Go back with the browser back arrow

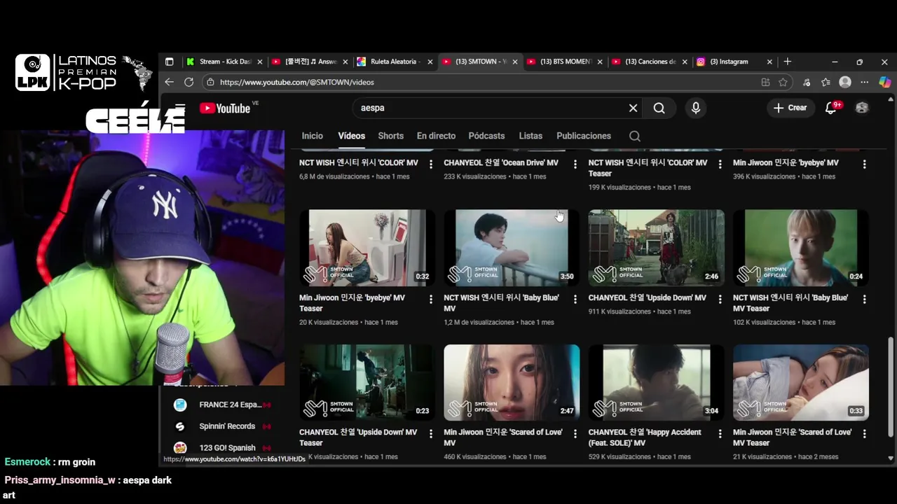click(x=170, y=82)
